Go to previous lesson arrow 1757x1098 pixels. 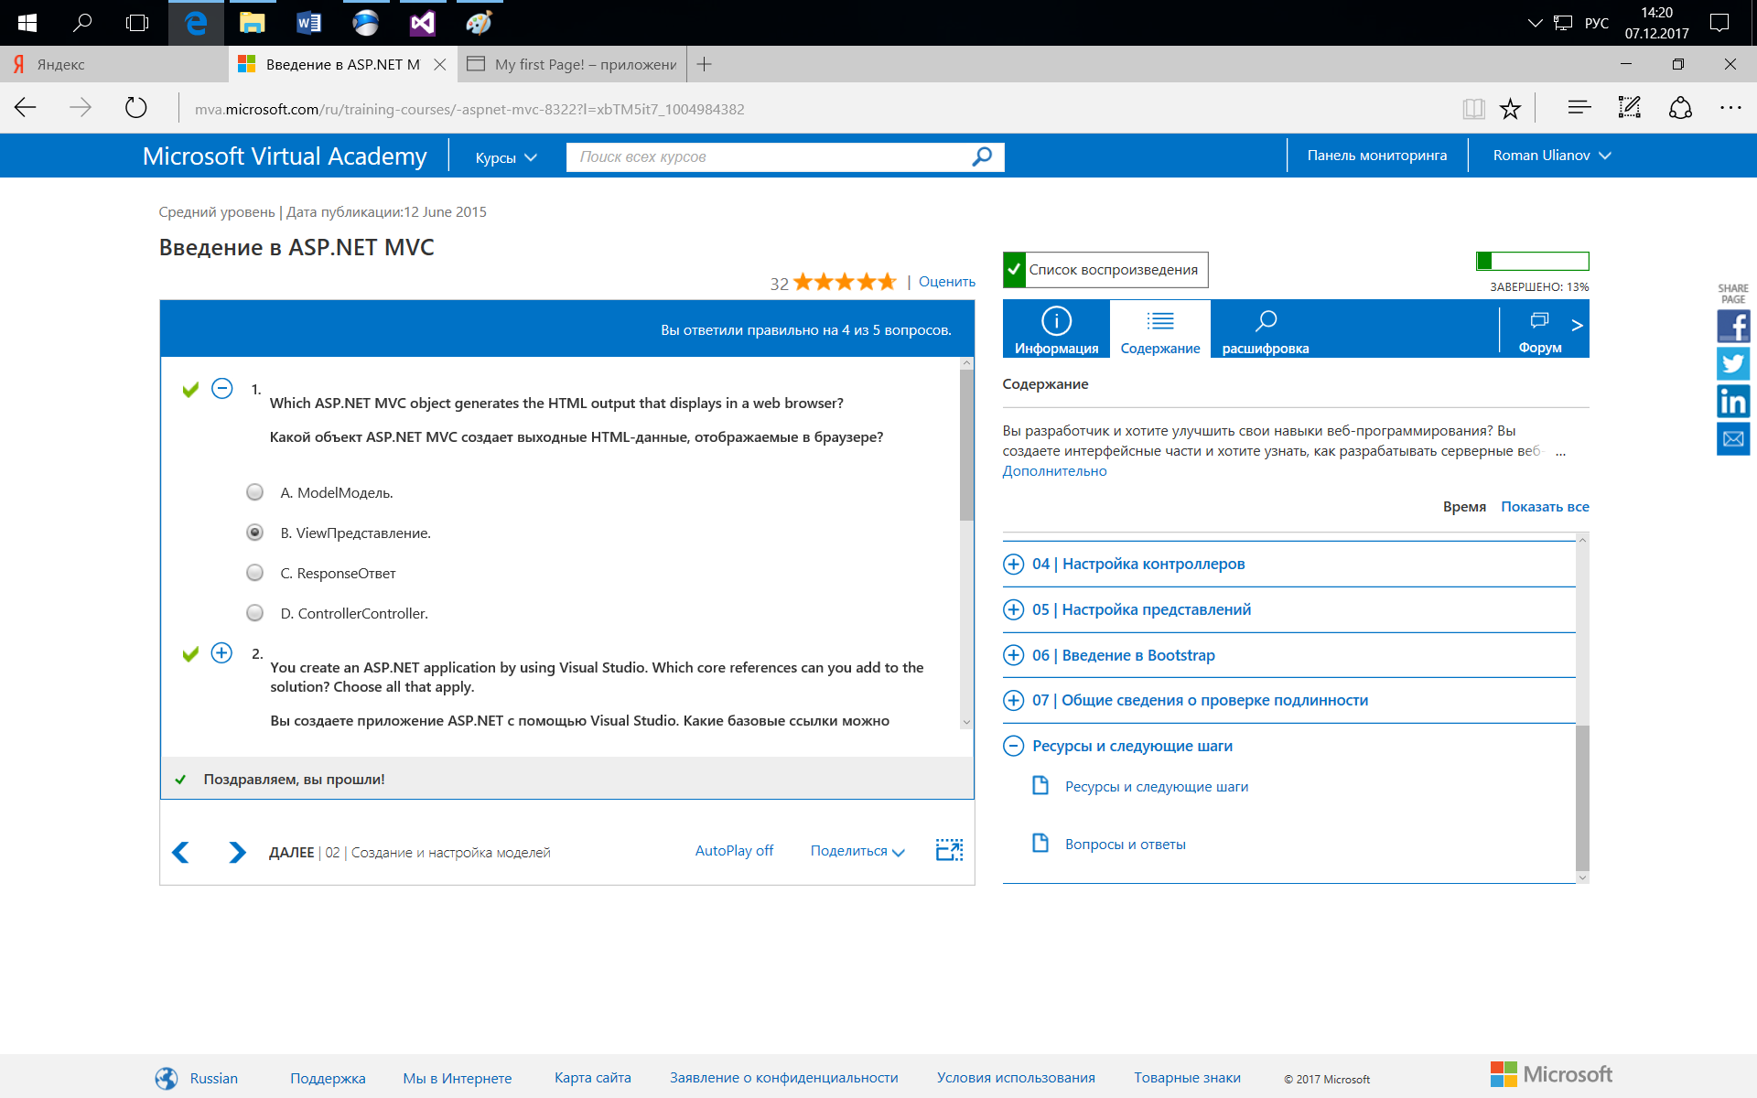[x=180, y=852]
